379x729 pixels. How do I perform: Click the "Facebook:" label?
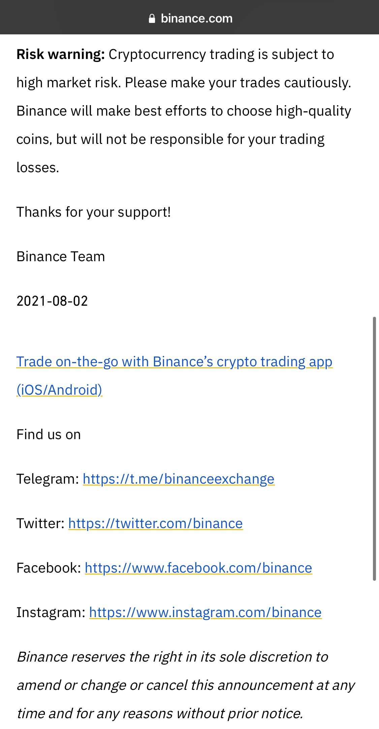click(x=49, y=568)
